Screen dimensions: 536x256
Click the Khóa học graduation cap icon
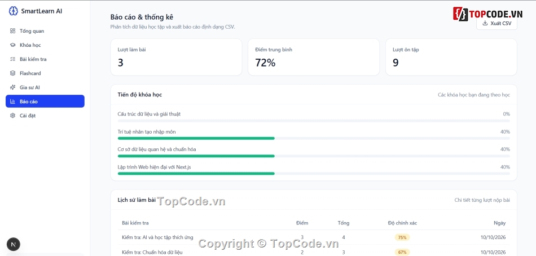[12, 45]
